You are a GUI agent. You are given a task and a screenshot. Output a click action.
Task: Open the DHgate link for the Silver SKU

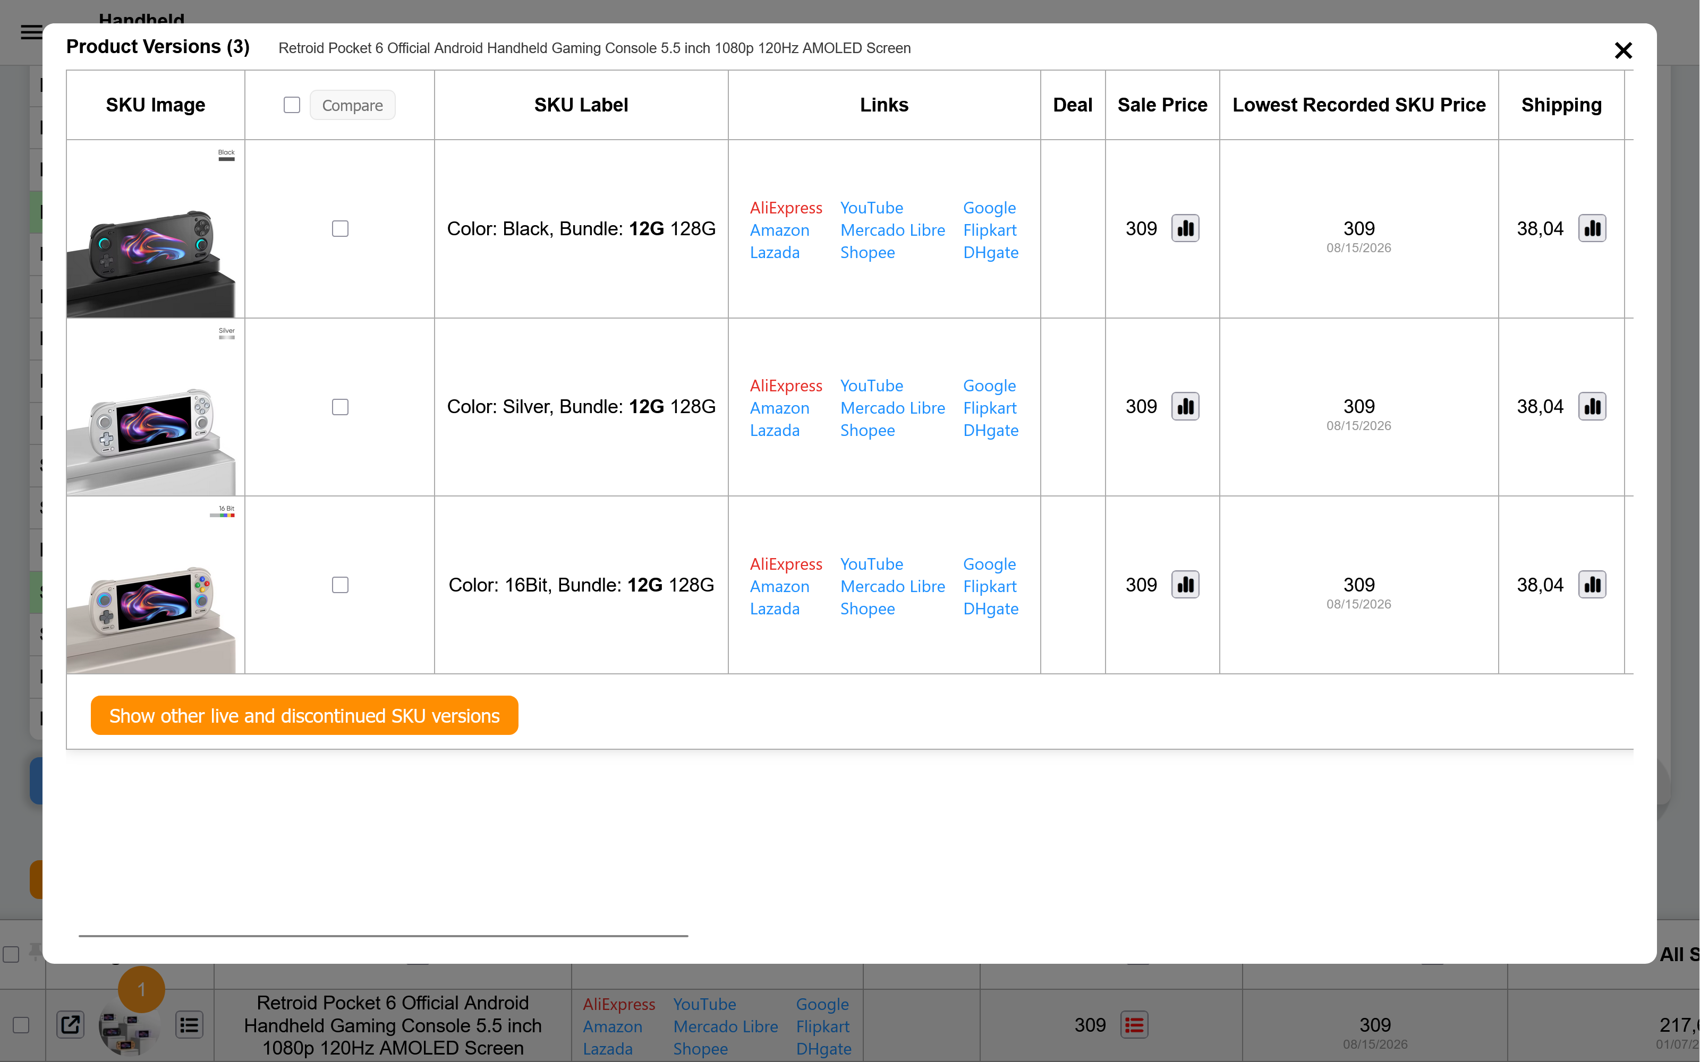(x=990, y=431)
